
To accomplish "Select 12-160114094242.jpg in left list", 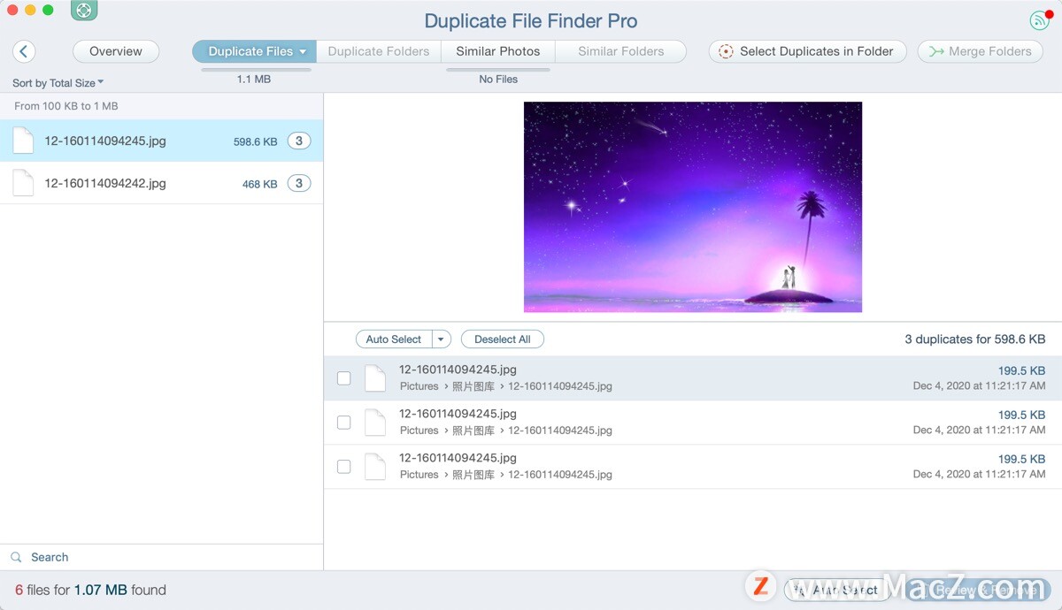I will pyautogui.click(x=161, y=183).
